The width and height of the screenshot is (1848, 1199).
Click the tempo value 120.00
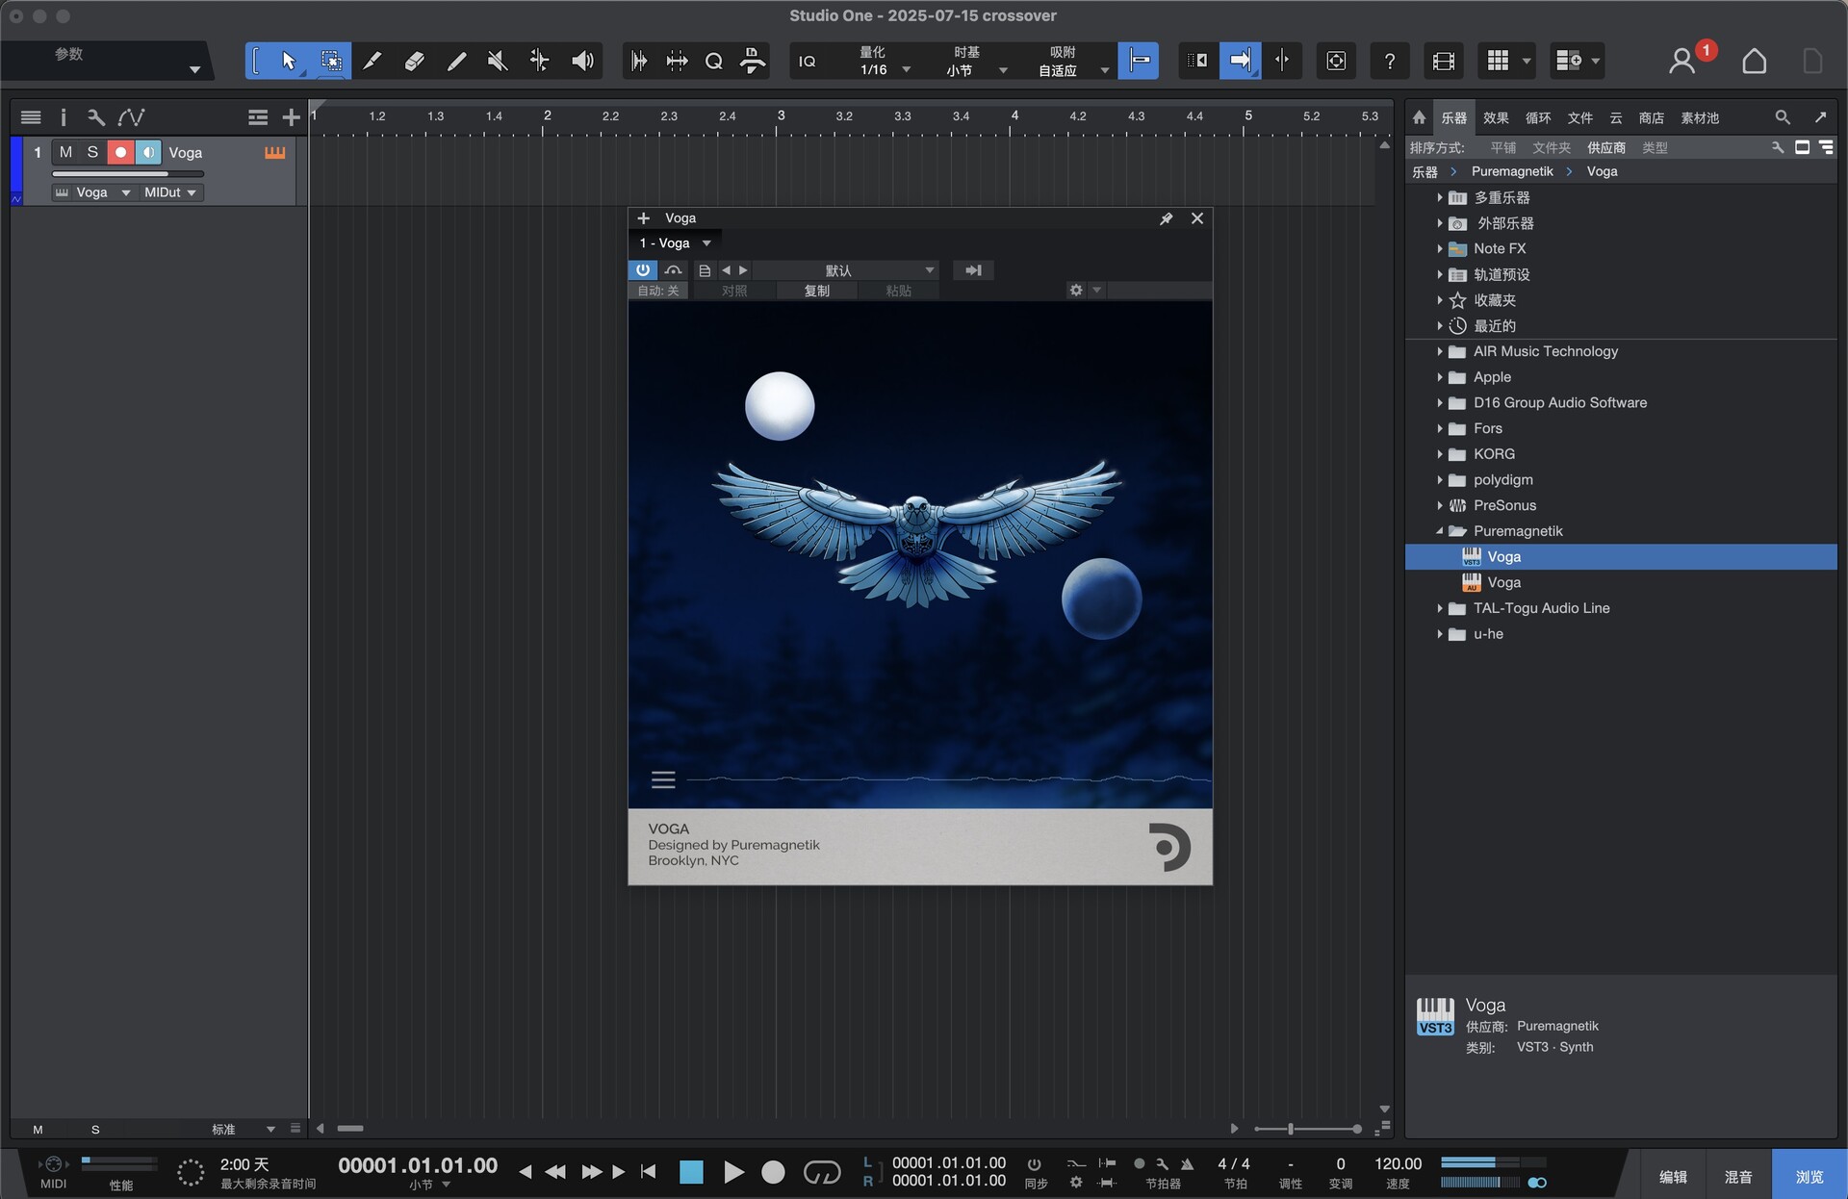1398,1163
